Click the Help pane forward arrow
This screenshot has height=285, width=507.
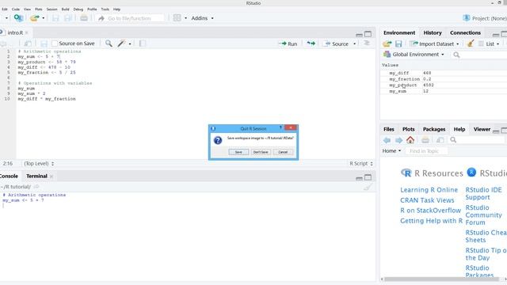398,140
